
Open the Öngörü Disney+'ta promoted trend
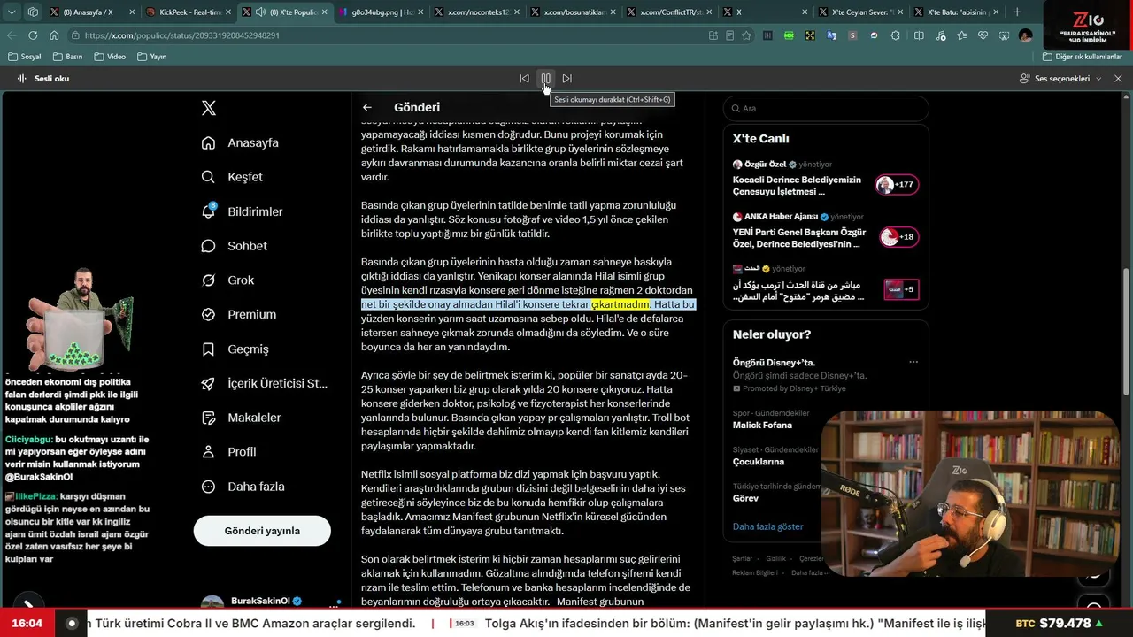(x=826, y=375)
